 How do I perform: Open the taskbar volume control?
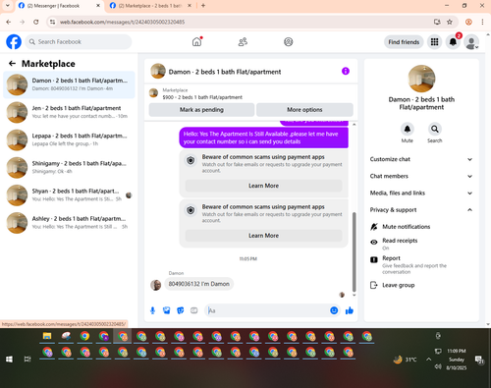438,366
